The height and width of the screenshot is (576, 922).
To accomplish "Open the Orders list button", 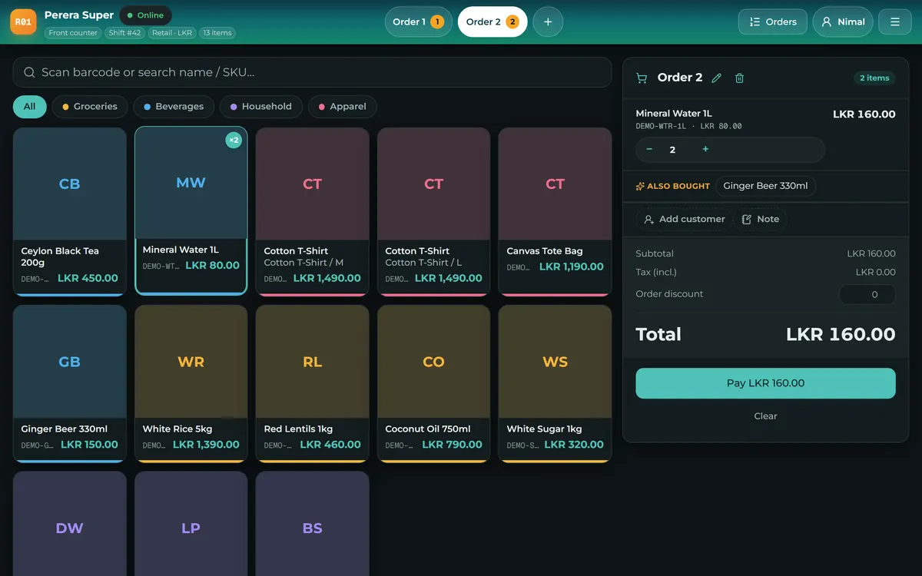I will 773,22.
